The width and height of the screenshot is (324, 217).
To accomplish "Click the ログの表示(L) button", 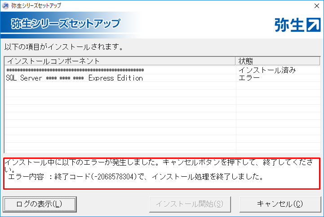I will [40, 204].
